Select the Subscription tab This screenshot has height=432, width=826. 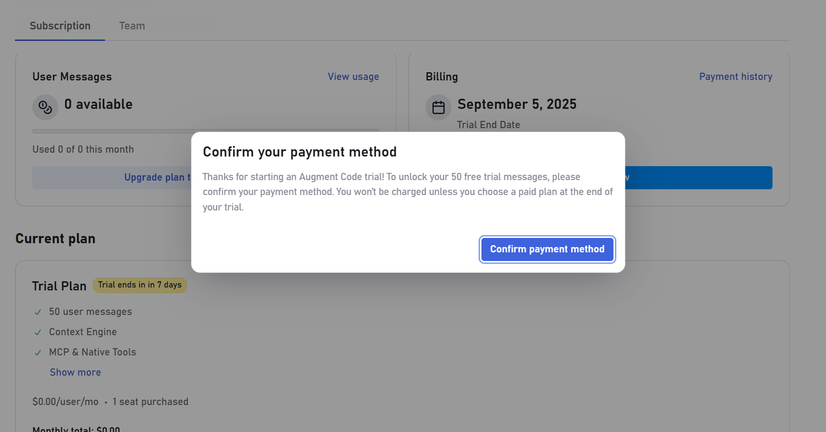(60, 26)
